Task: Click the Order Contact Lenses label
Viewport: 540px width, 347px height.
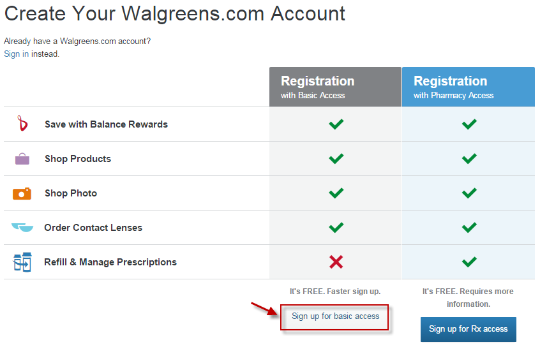Action: [x=93, y=228]
